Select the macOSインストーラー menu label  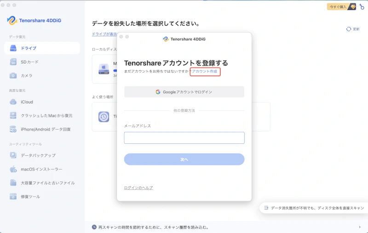(41, 169)
